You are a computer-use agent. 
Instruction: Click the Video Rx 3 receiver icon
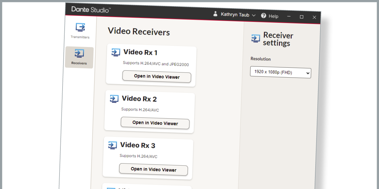click(112, 145)
